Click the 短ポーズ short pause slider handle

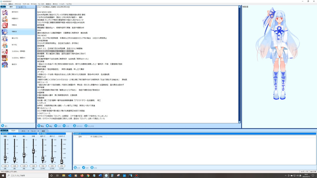[43, 159]
